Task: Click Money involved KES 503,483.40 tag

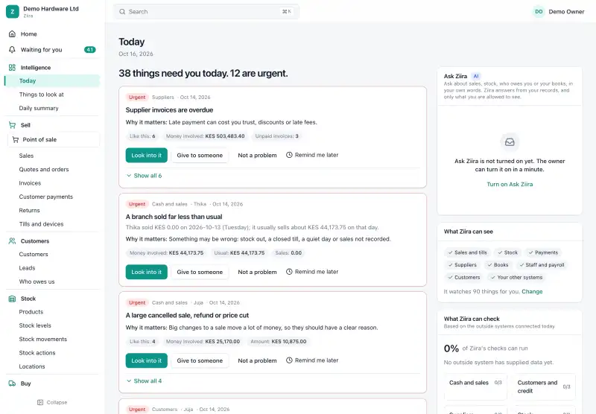Action: point(206,136)
